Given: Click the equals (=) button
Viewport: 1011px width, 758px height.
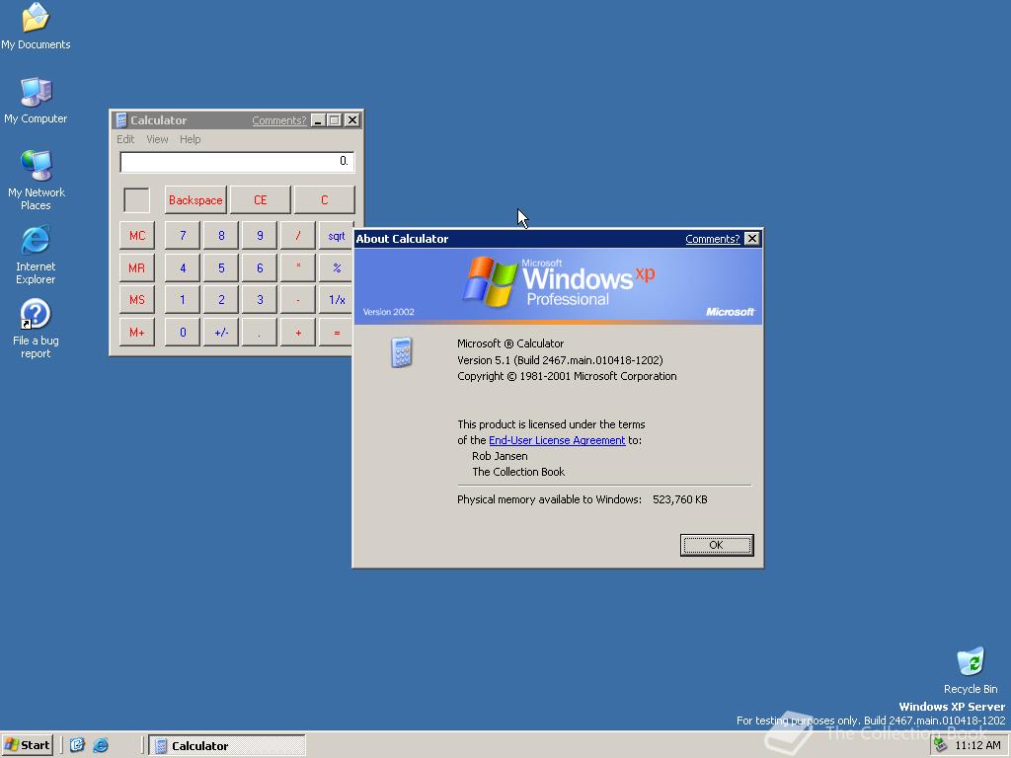Looking at the screenshot, I should [336, 332].
